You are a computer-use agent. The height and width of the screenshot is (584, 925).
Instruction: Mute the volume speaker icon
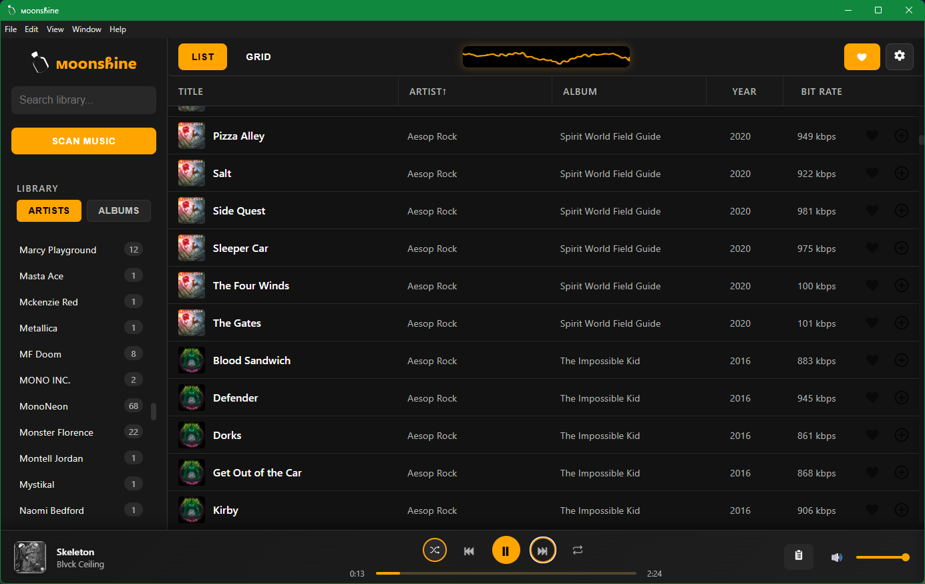836,557
